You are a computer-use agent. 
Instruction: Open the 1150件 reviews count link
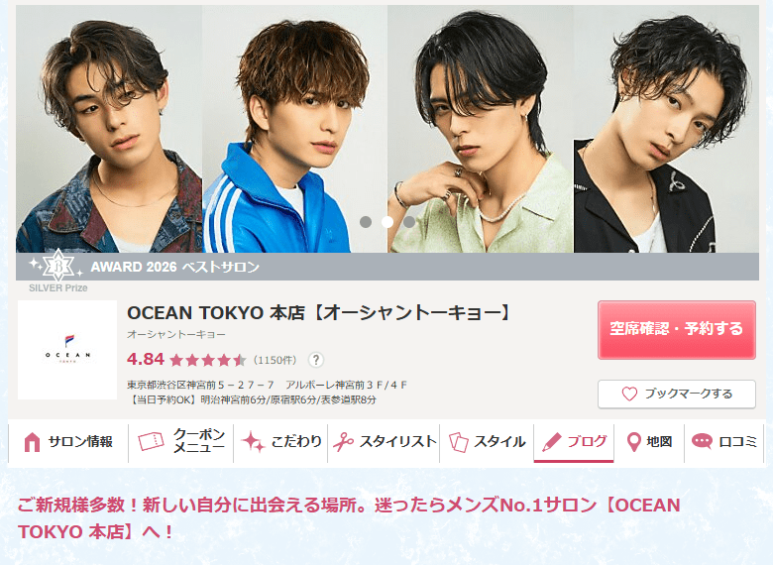pyautogui.click(x=276, y=360)
